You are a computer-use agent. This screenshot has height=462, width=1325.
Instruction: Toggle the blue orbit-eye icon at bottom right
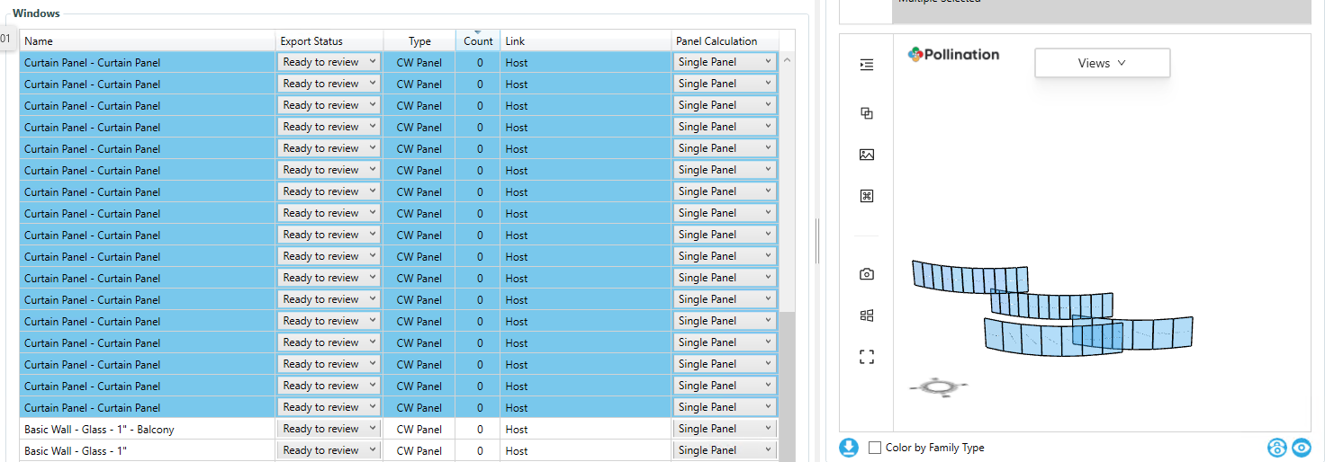1276,448
